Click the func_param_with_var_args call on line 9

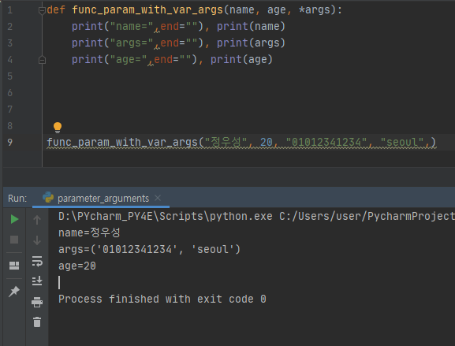pos(122,142)
